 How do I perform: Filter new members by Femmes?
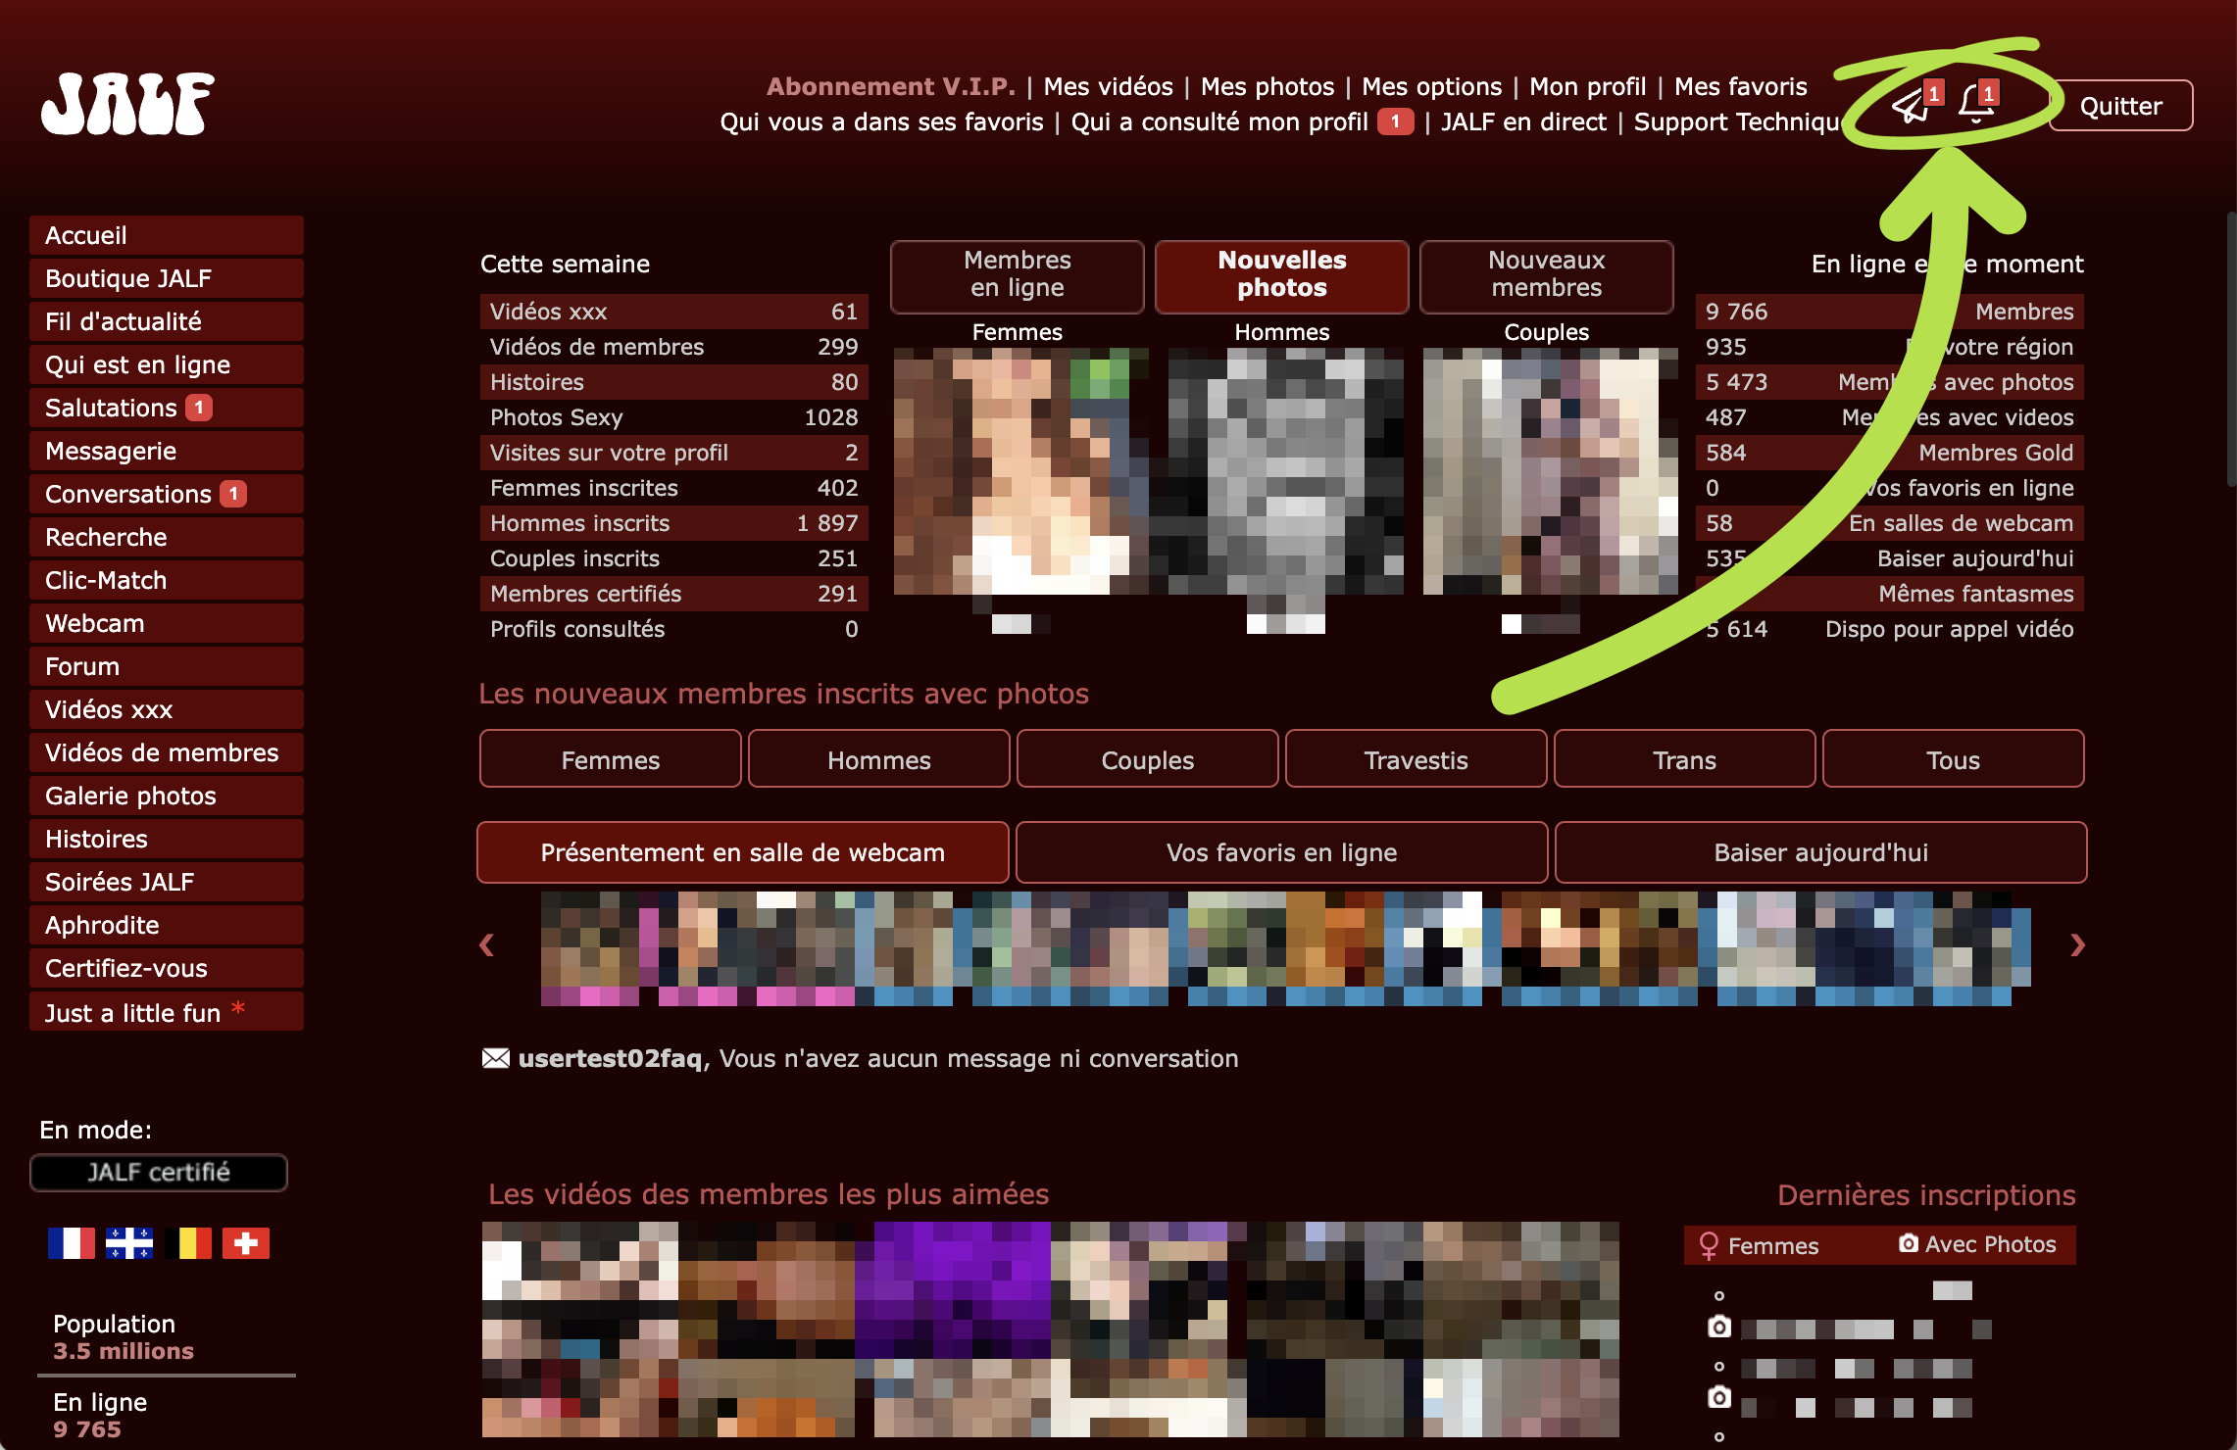[610, 759]
